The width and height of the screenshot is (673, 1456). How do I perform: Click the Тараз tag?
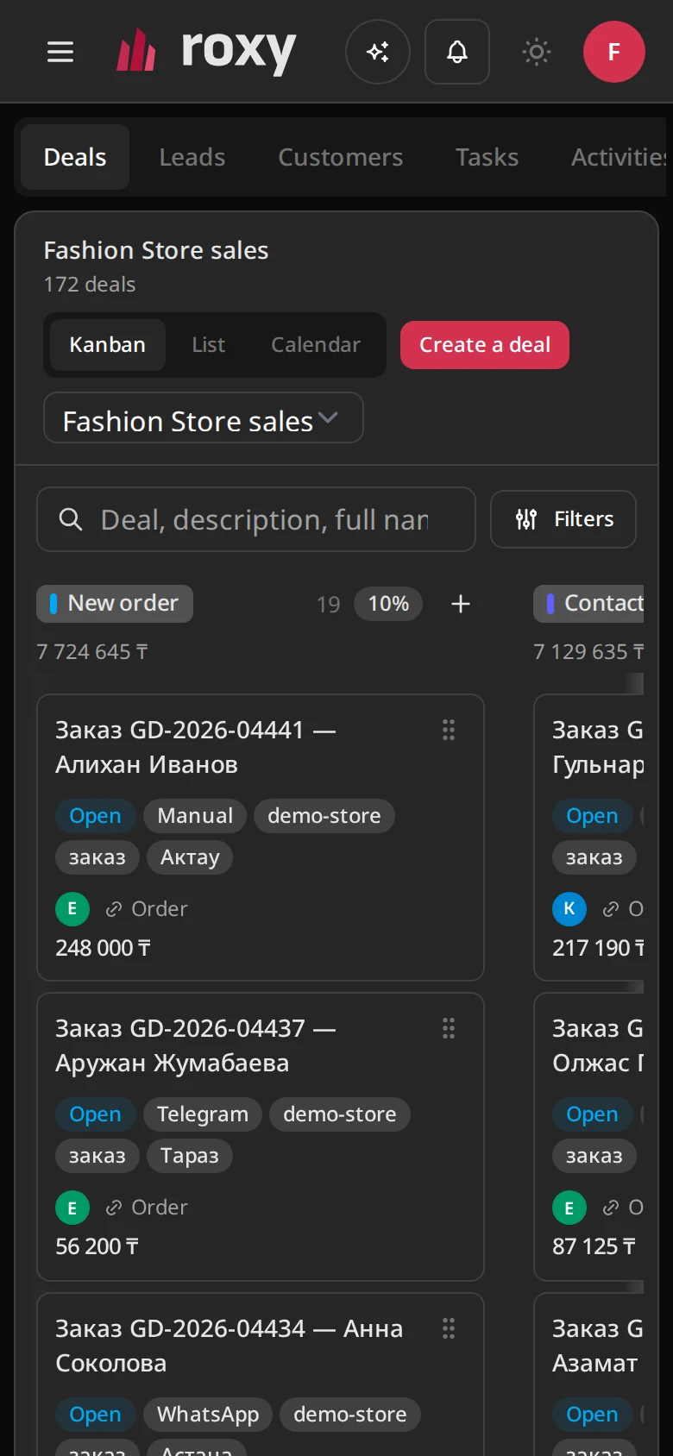click(190, 1156)
